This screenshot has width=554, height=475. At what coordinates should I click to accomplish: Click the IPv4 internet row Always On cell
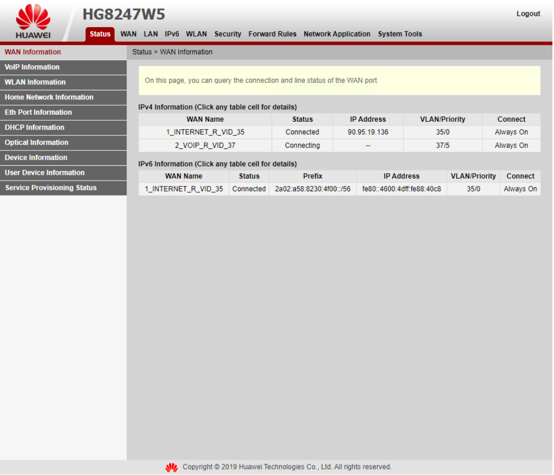[x=511, y=132]
